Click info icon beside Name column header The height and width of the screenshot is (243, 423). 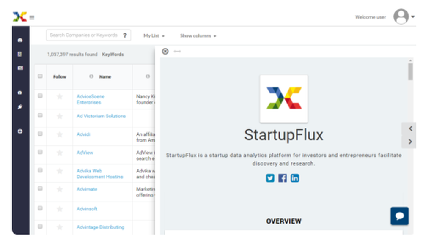pyautogui.click(x=91, y=76)
